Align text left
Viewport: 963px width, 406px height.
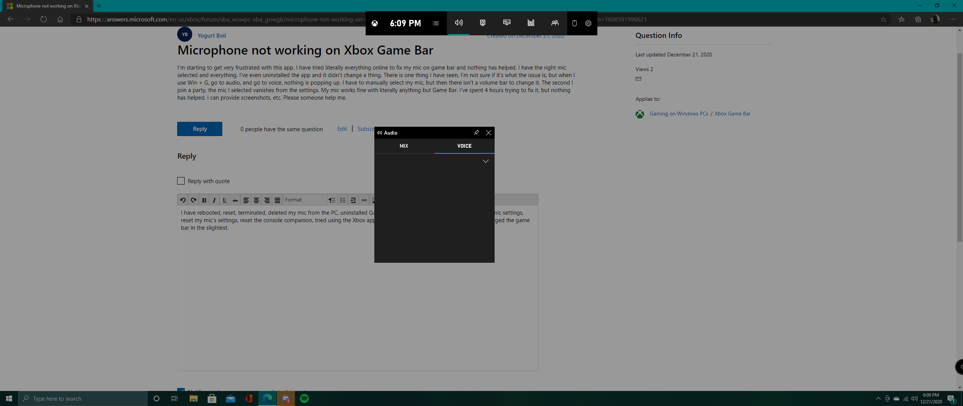pyautogui.click(x=246, y=200)
